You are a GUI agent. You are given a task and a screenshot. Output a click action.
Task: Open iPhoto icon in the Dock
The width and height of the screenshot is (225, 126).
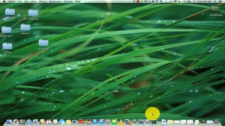(88, 122)
